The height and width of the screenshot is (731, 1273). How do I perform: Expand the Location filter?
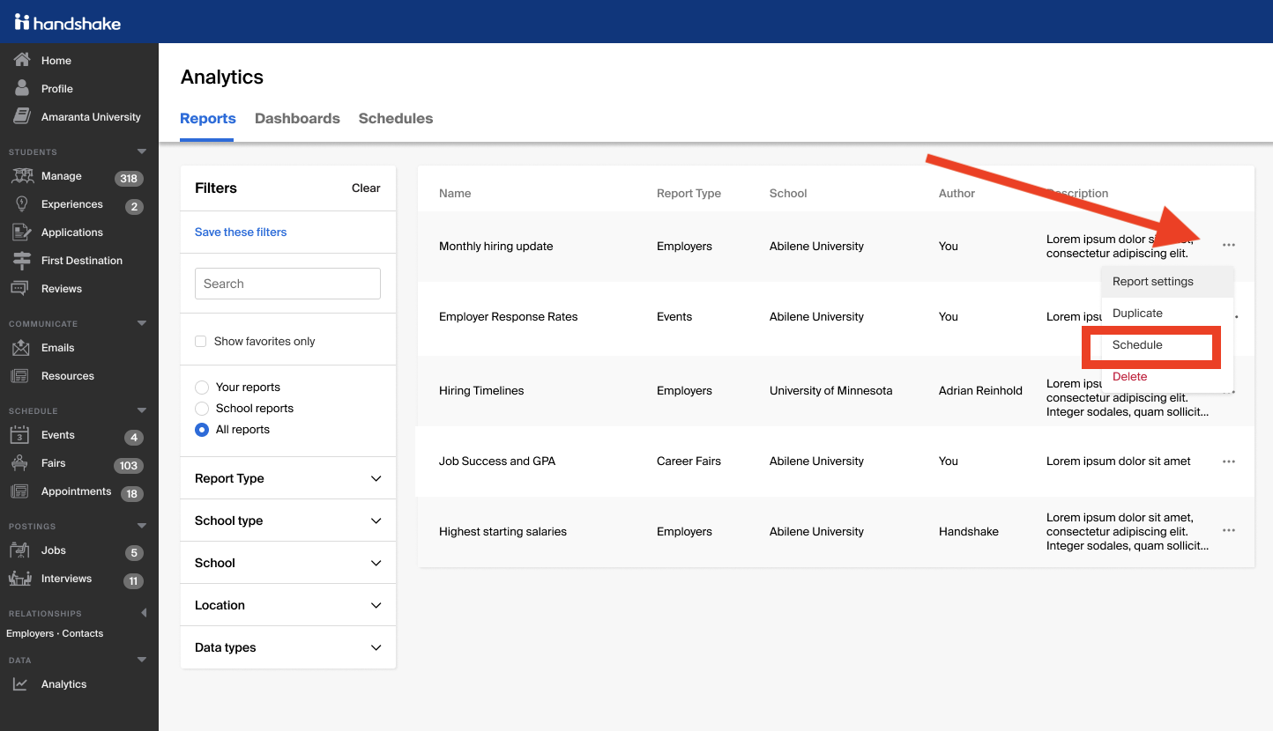[x=288, y=605]
